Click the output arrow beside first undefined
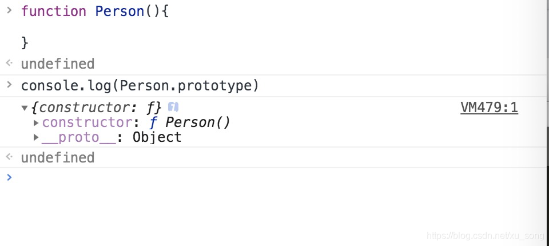Screen dimensions: 549x246 tap(10, 63)
